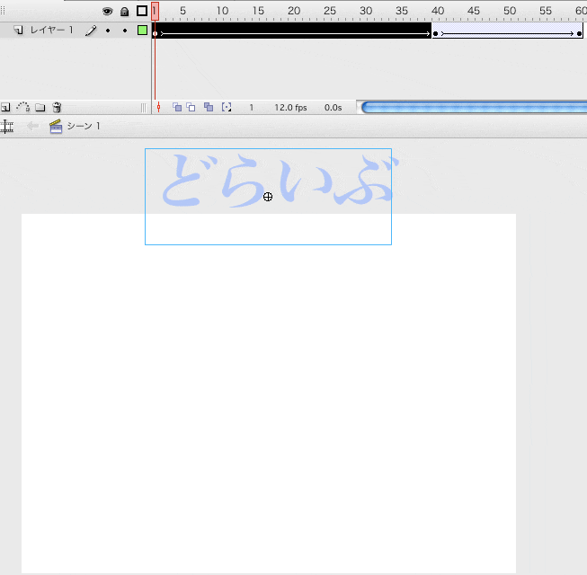Toggle onion skin outlines button
Viewport: 587px width, 575px height.
click(191, 108)
